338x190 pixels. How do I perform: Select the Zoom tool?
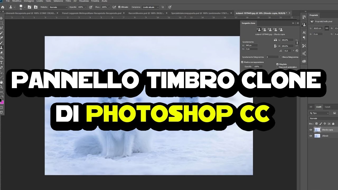(x=2, y=87)
